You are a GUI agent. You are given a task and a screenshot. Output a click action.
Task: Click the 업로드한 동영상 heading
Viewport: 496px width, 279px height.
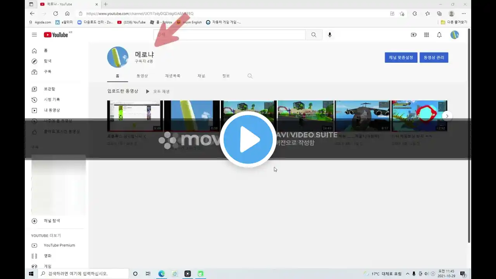click(x=123, y=91)
